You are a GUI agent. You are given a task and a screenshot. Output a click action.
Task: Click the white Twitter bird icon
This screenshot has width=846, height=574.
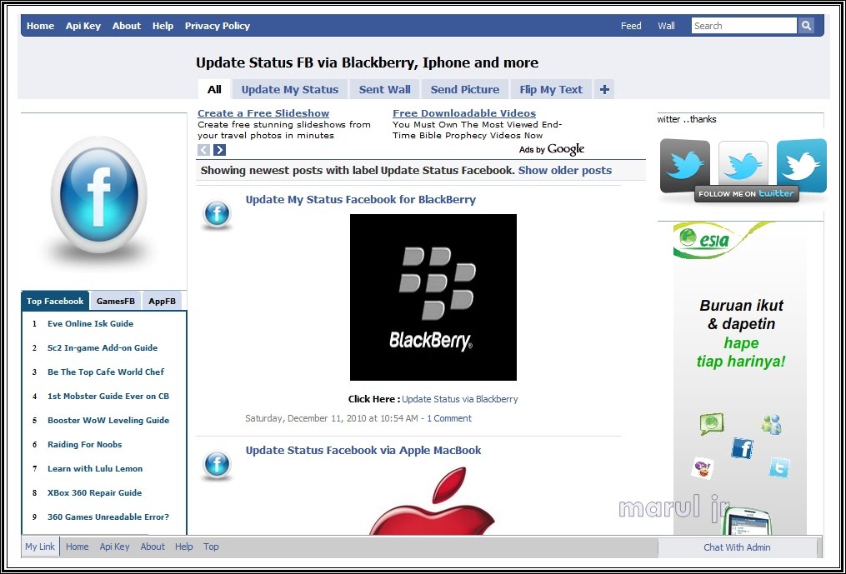click(743, 163)
